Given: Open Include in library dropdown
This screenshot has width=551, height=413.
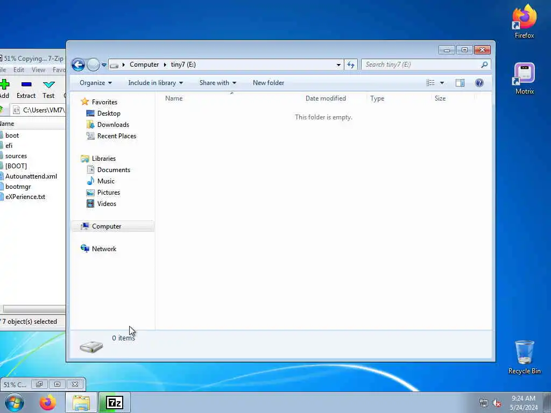Looking at the screenshot, I should click(x=156, y=83).
